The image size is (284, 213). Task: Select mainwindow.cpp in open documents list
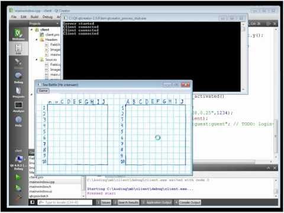(42, 182)
